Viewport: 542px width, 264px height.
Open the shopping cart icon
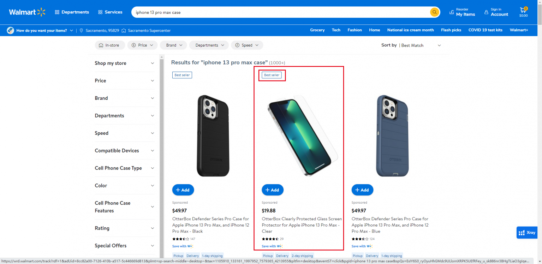(523, 11)
